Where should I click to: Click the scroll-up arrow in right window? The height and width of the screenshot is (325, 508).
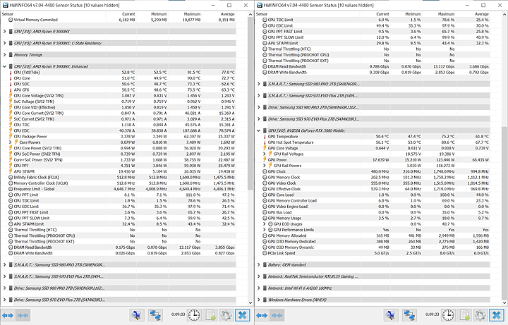click(504, 14)
